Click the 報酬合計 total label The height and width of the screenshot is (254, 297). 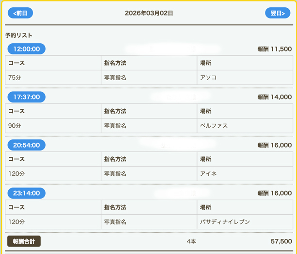coord(24,241)
